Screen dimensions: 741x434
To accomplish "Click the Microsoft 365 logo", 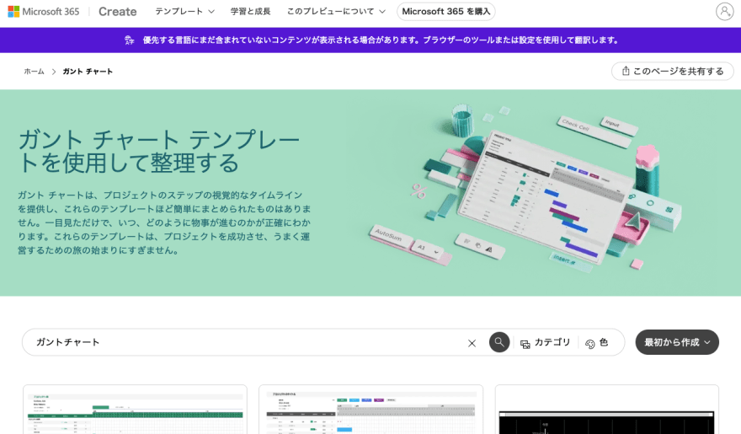I will tap(44, 11).
